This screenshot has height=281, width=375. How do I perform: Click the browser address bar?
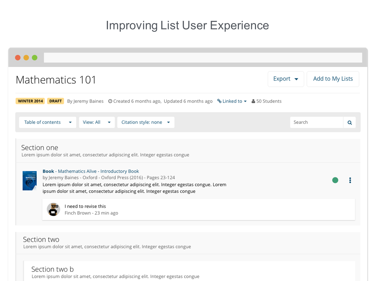coord(203,58)
